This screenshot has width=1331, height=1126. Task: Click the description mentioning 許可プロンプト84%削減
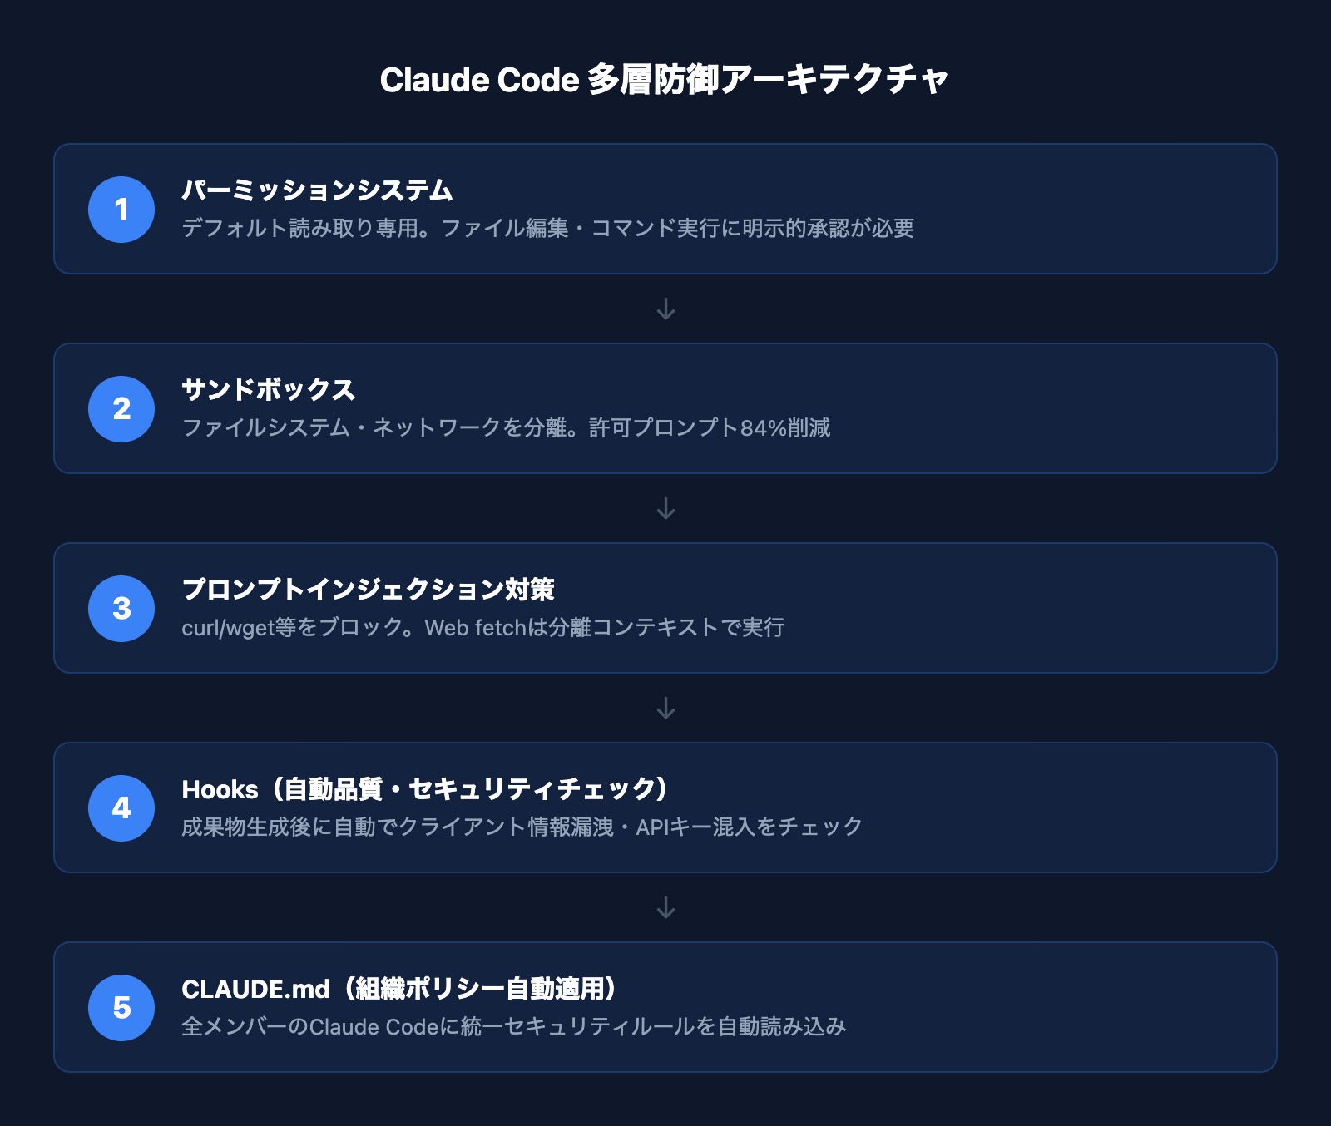[506, 427]
